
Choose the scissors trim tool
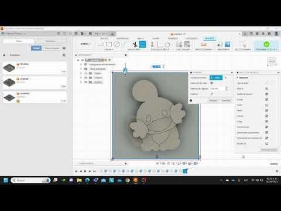[x=135, y=45]
